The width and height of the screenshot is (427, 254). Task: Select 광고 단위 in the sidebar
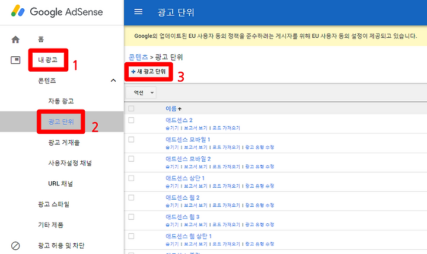tap(61, 121)
